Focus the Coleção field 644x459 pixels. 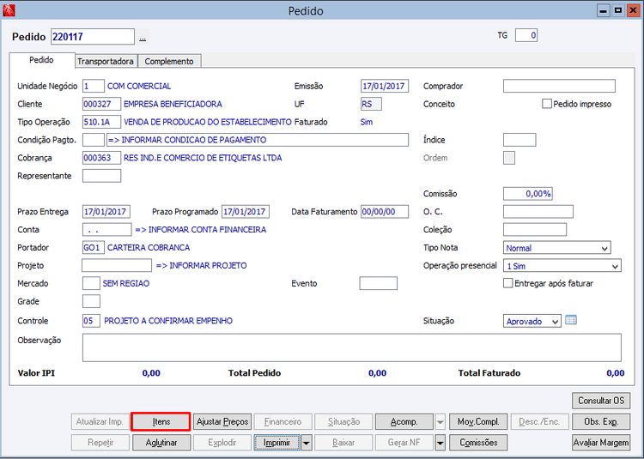[x=535, y=230]
